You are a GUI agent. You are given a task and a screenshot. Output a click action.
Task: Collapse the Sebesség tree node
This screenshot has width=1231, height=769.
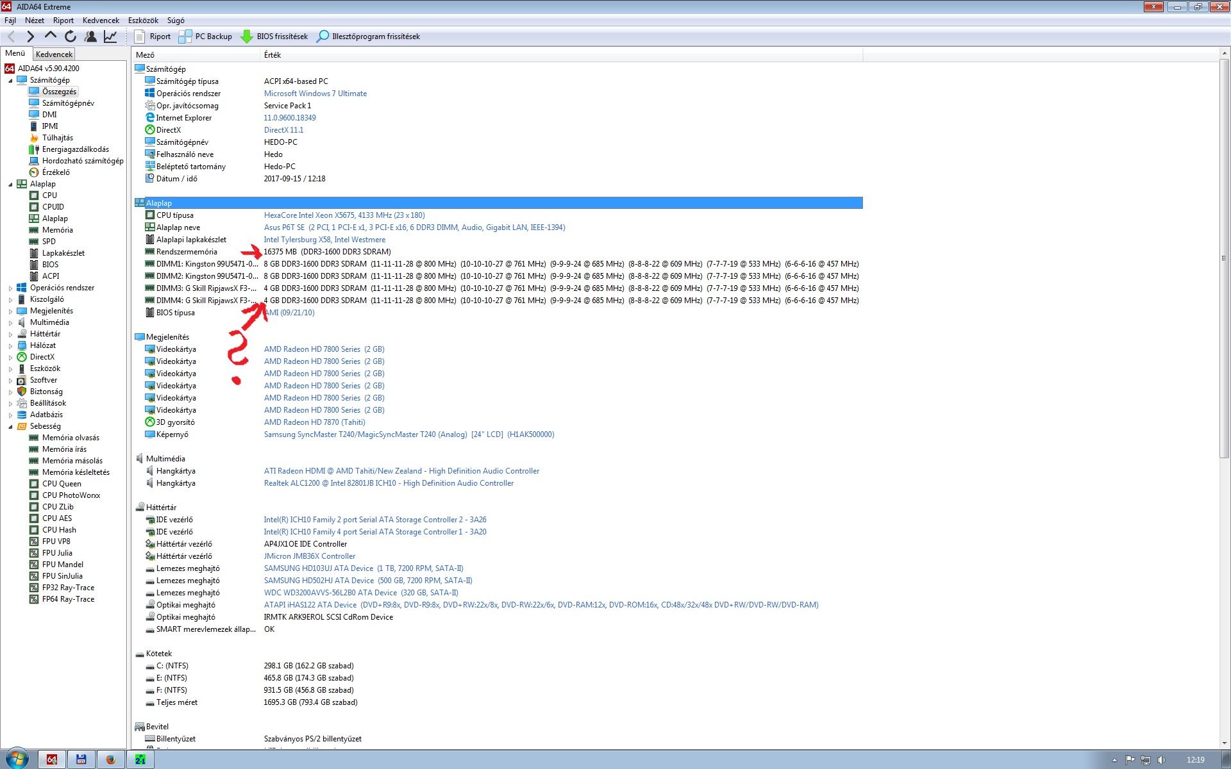coord(10,427)
